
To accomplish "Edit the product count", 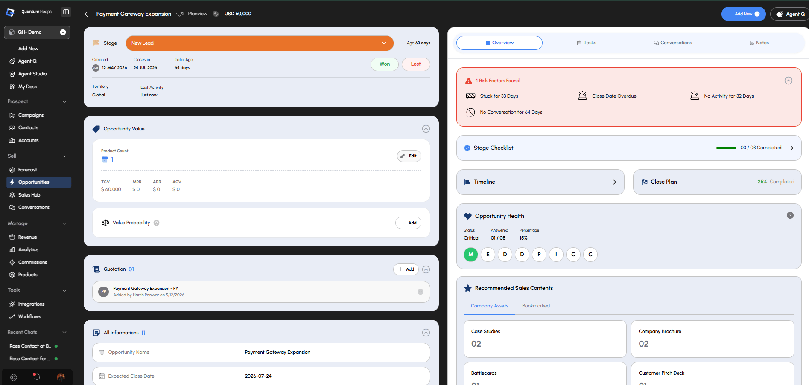I will (x=409, y=156).
